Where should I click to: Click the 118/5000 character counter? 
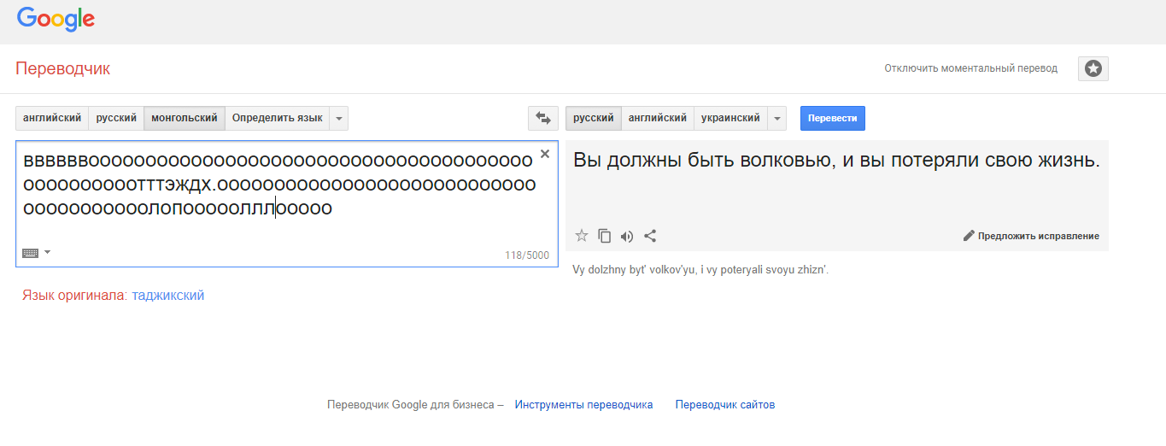click(527, 255)
